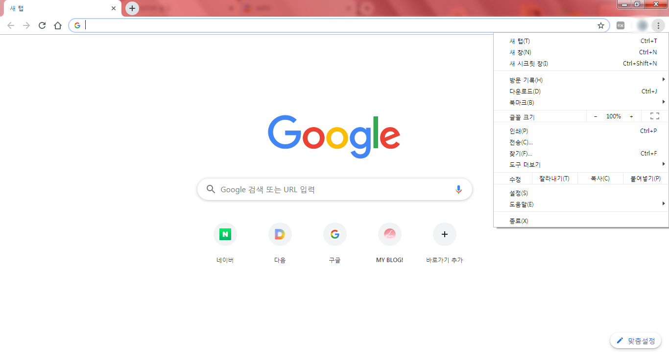Open the MY BLOG! shortcut

tap(390, 243)
